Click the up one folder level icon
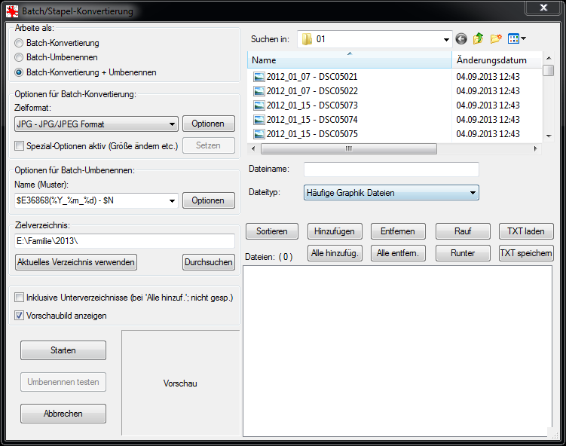Image resolution: width=566 pixels, height=446 pixels. click(x=478, y=38)
